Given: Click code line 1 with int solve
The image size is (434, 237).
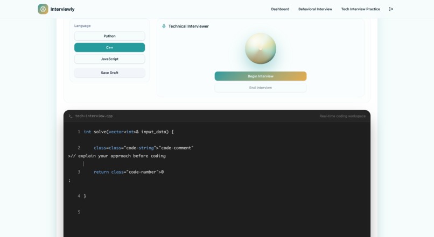Looking at the screenshot, I should pos(129,132).
